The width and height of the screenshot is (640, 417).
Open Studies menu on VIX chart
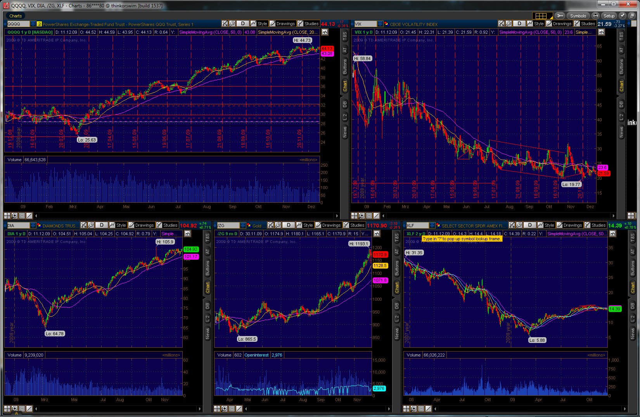[585, 24]
